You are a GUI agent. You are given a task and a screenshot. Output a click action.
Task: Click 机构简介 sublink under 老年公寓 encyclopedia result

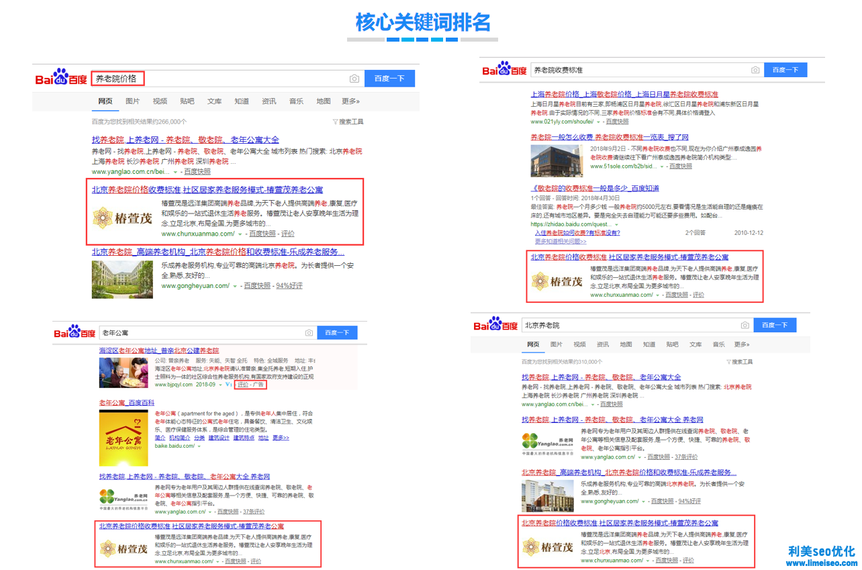pos(179,438)
